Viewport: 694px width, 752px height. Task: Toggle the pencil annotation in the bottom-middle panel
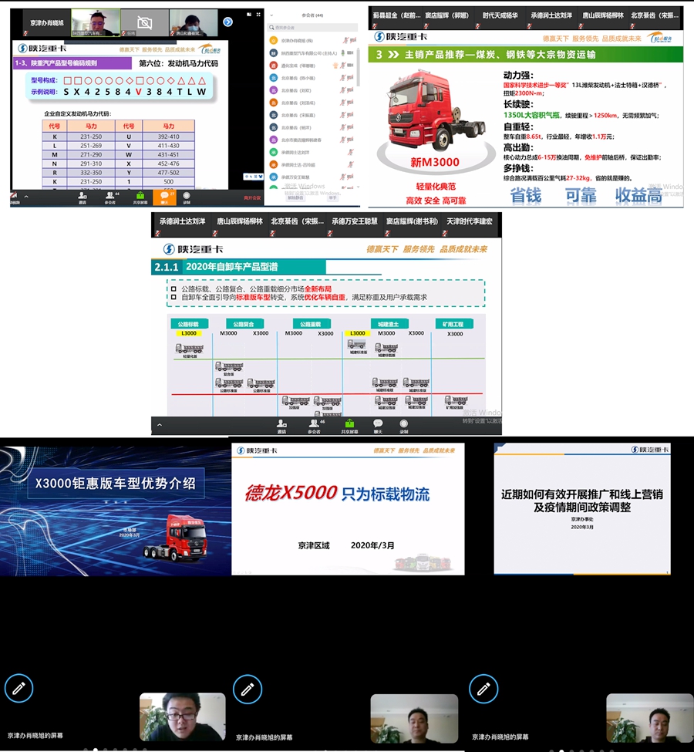(248, 688)
